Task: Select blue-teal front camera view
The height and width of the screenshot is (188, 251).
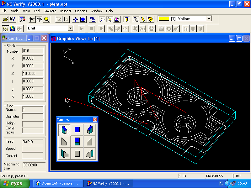Action: click(x=77, y=142)
